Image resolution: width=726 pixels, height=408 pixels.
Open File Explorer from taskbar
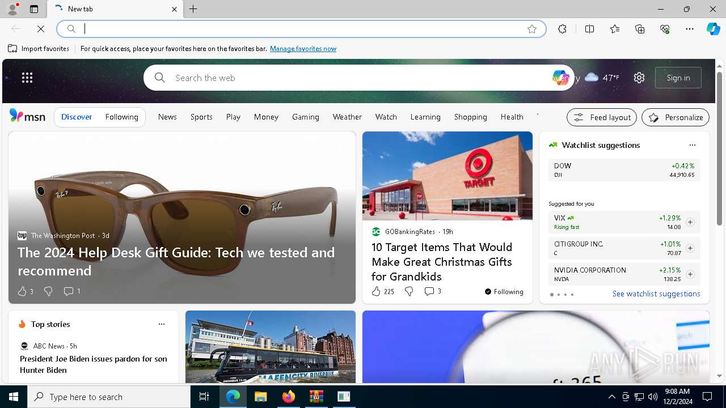tap(260, 397)
